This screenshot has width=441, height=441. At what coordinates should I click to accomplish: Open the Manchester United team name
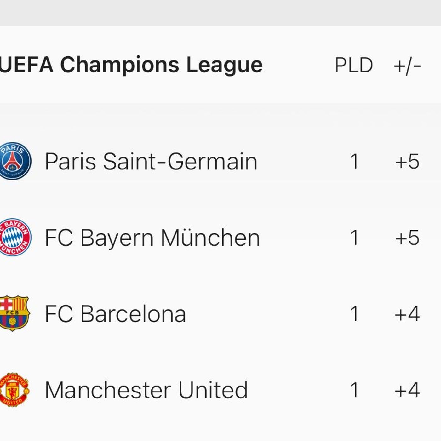pos(146,390)
